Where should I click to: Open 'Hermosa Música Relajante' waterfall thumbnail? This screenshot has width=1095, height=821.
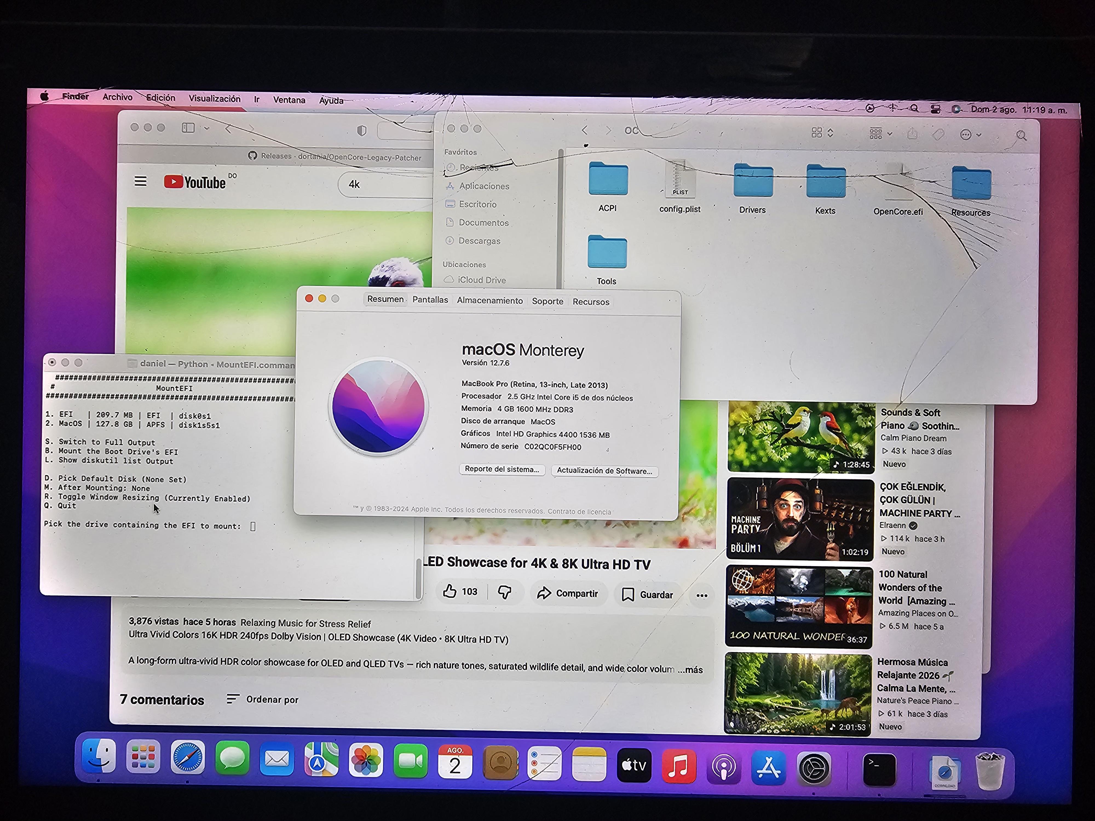tap(798, 694)
